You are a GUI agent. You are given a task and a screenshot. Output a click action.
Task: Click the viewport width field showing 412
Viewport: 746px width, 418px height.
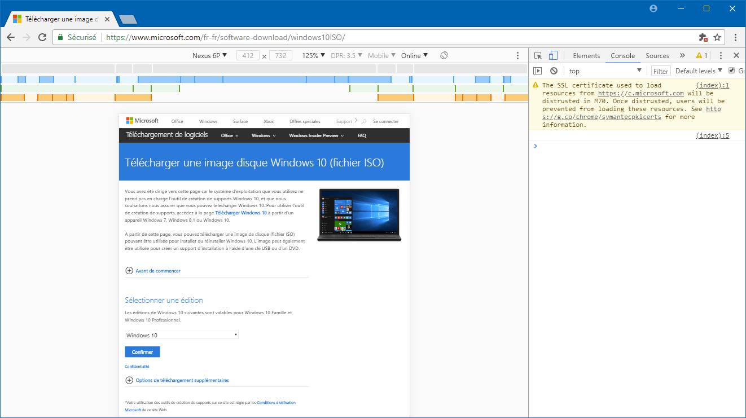click(248, 55)
